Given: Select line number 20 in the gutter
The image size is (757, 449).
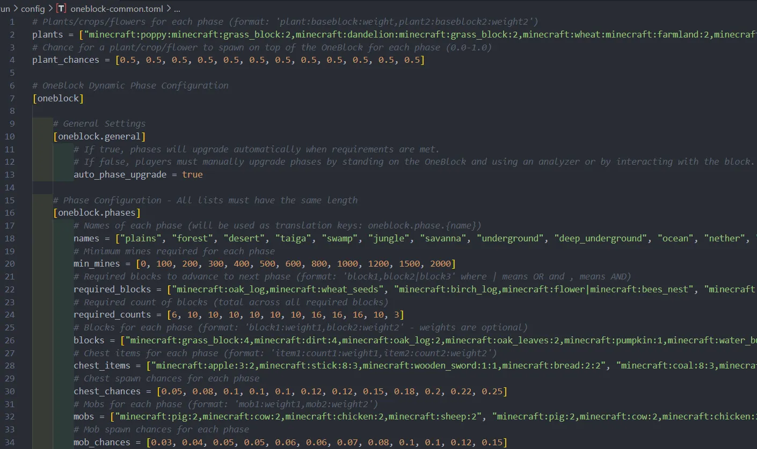Looking at the screenshot, I should pos(10,264).
